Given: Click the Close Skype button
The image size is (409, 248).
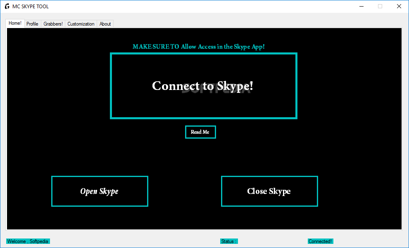Looking at the screenshot, I should (269, 191).
